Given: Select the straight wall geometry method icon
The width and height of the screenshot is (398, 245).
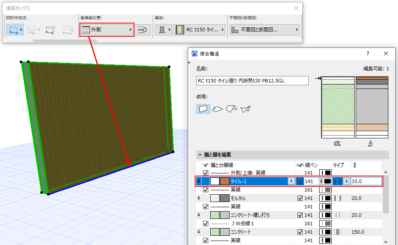Looking at the screenshot, I should 13,30.
